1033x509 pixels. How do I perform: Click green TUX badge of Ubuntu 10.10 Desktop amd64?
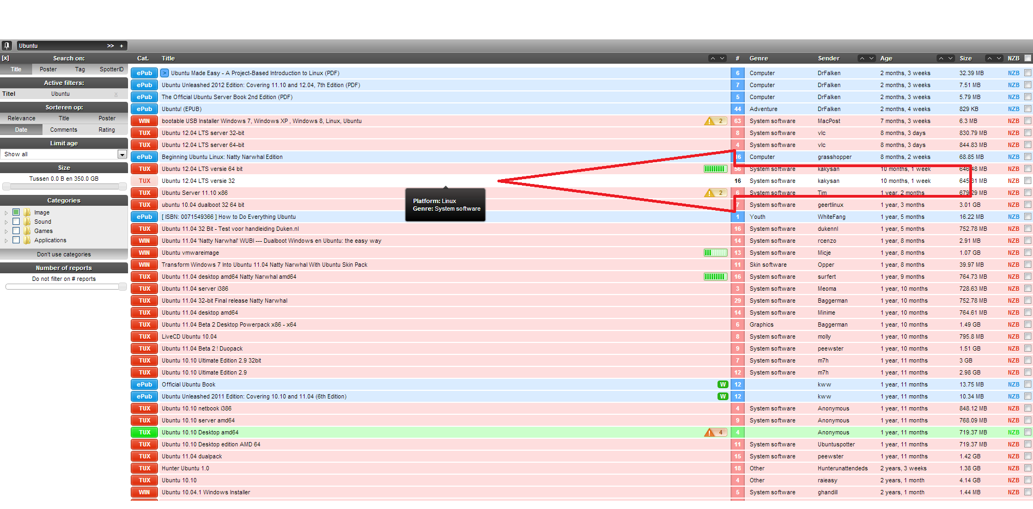coord(144,432)
